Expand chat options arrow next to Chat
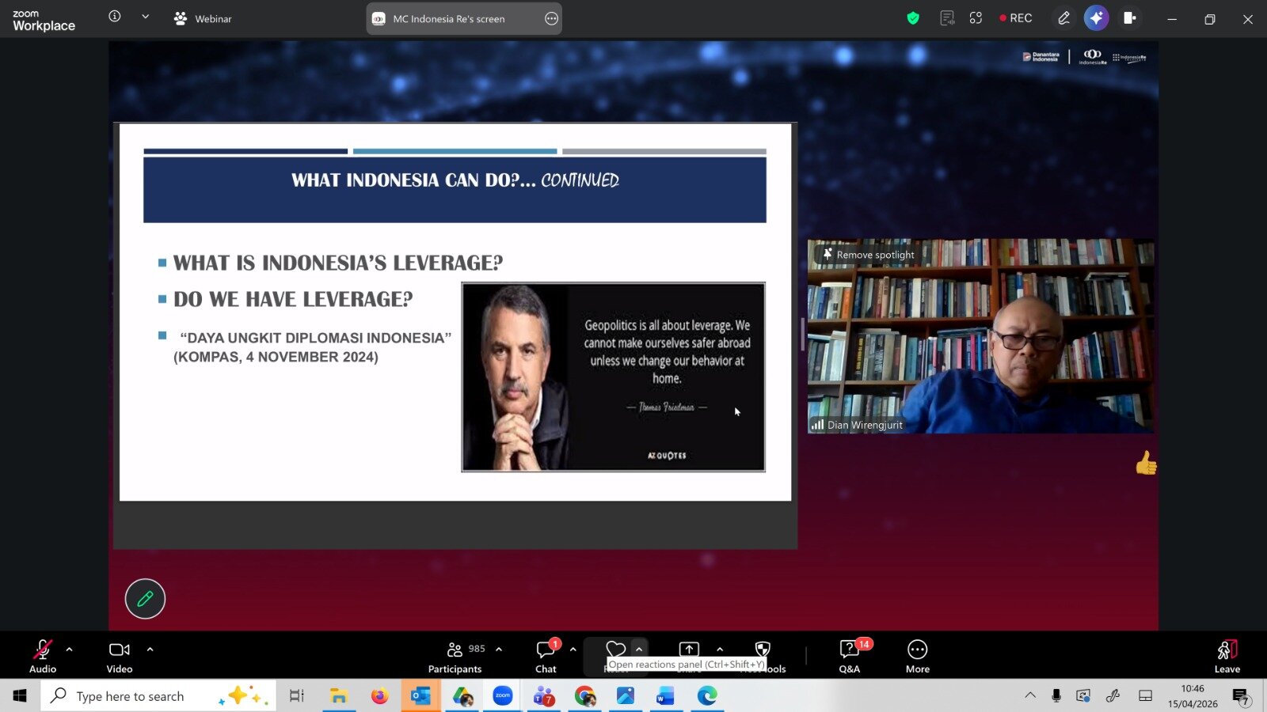 573,650
